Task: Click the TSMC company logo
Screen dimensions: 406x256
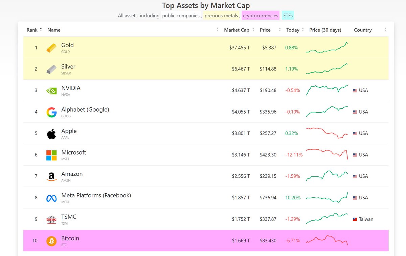Action: point(51,219)
